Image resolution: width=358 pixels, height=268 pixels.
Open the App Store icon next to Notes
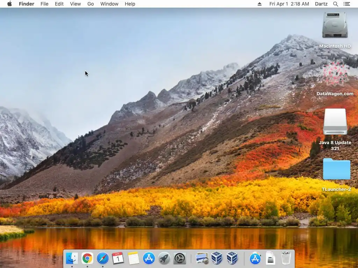click(149, 259)
